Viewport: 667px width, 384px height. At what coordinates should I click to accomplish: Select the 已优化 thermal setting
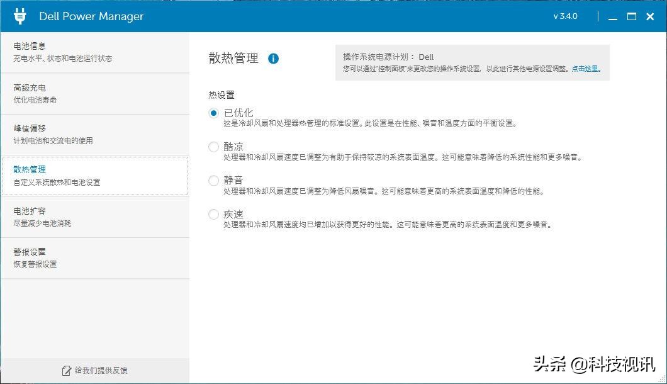coord(212,112)
